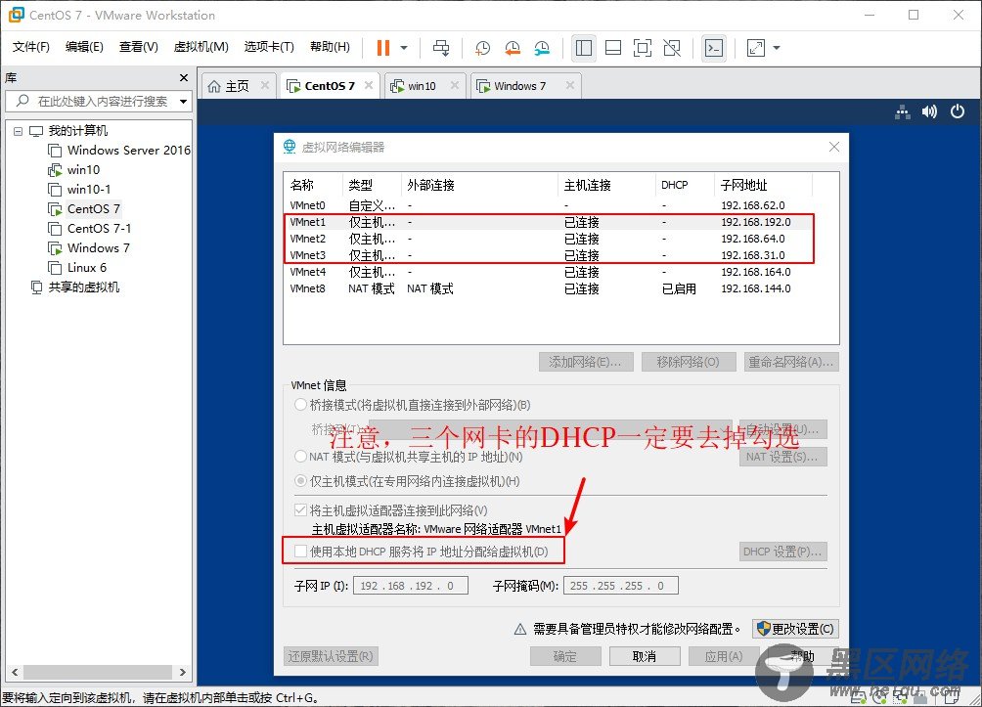Screen dimensions: 982x707
Task: Click the library horizontal scrollbar right arrow
Action: [182, 672]
